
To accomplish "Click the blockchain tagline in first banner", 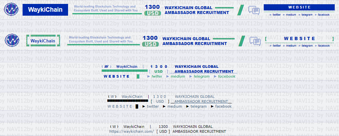I will pos(106,8).
